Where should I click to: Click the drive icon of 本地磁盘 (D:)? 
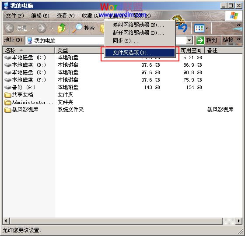coord(8,65)
